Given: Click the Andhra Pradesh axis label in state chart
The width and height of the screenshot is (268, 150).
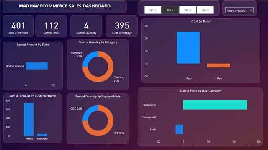Looking at the screenshot, I should (15, 66).
